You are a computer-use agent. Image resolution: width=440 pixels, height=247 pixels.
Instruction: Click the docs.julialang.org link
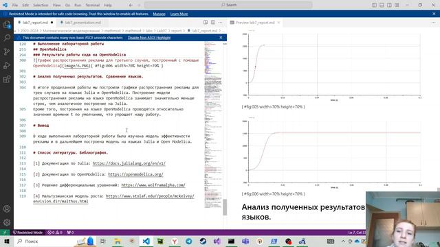click(x=129, y=163)
